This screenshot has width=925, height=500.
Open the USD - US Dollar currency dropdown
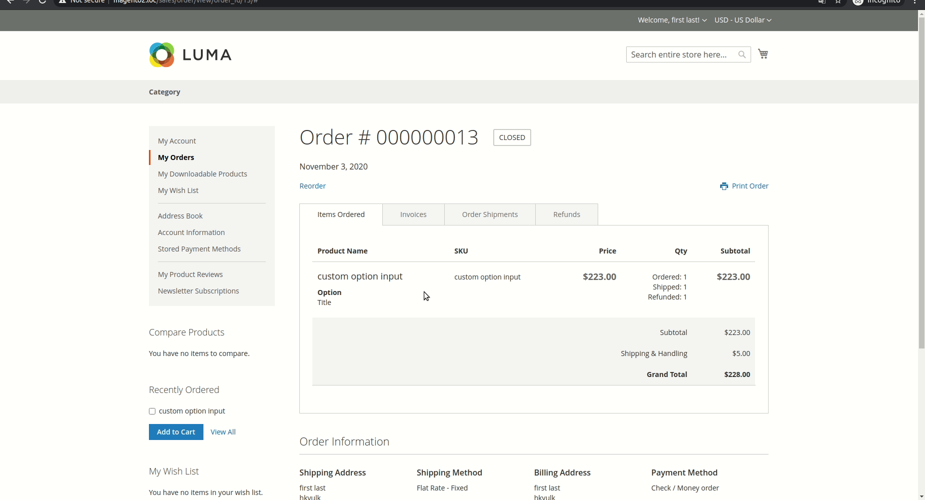[x=743, y=20]
